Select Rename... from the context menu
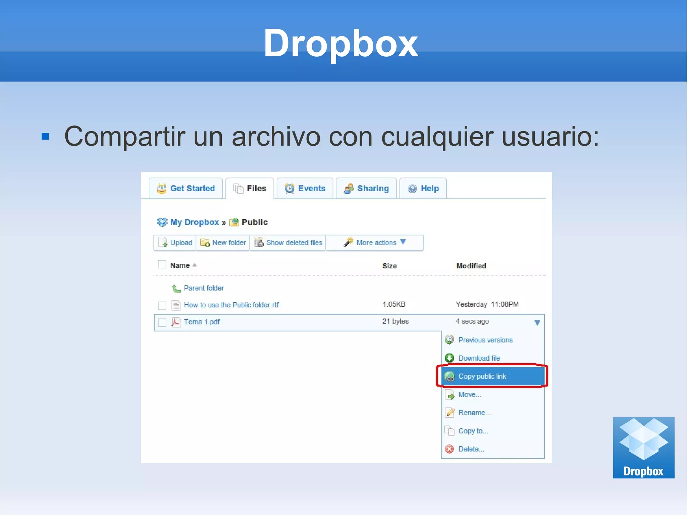 point(493,413)
